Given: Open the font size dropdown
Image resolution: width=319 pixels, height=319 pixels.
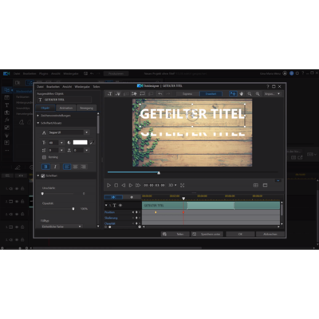Looking at the screenshot, I should [61, 143].
